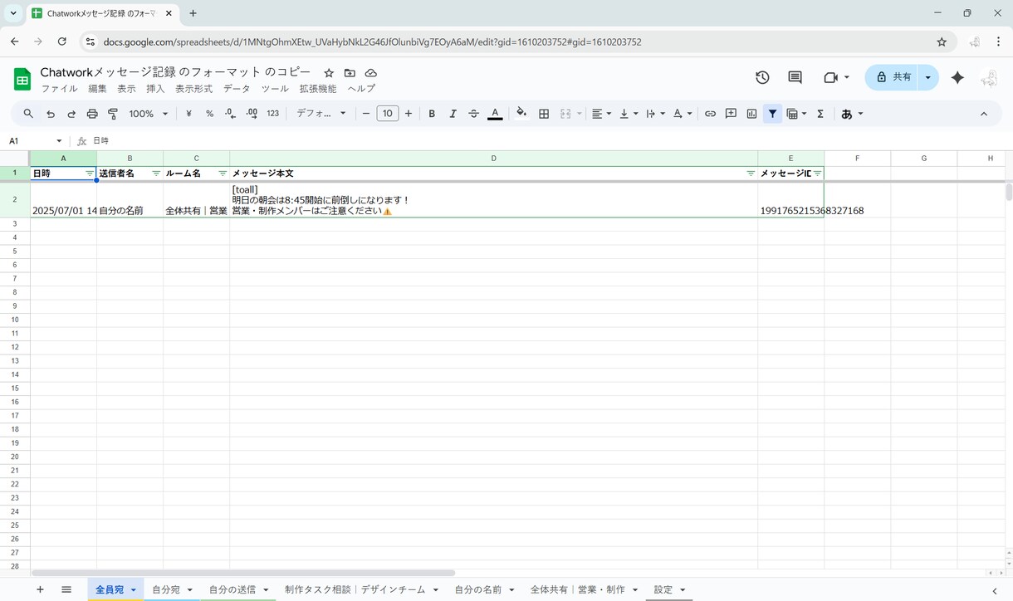Print the spreadsheet
Image resolution: width=1013 pixels, height=601 pixels.
[x=92, y=114]
